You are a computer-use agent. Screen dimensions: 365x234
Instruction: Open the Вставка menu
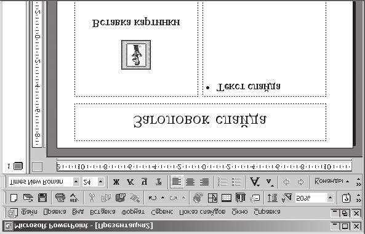click(103, 212)
